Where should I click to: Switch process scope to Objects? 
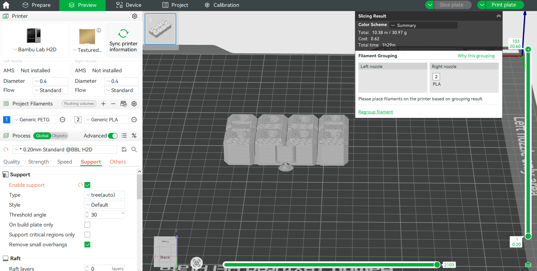pos(59,136)
